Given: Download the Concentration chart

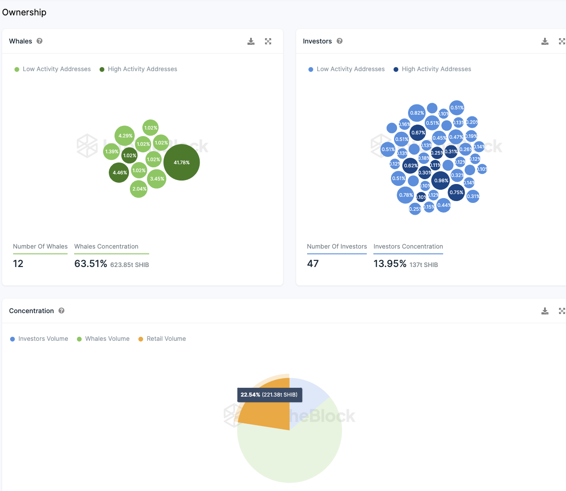Looking at the screenshot, I should point(545,311).
